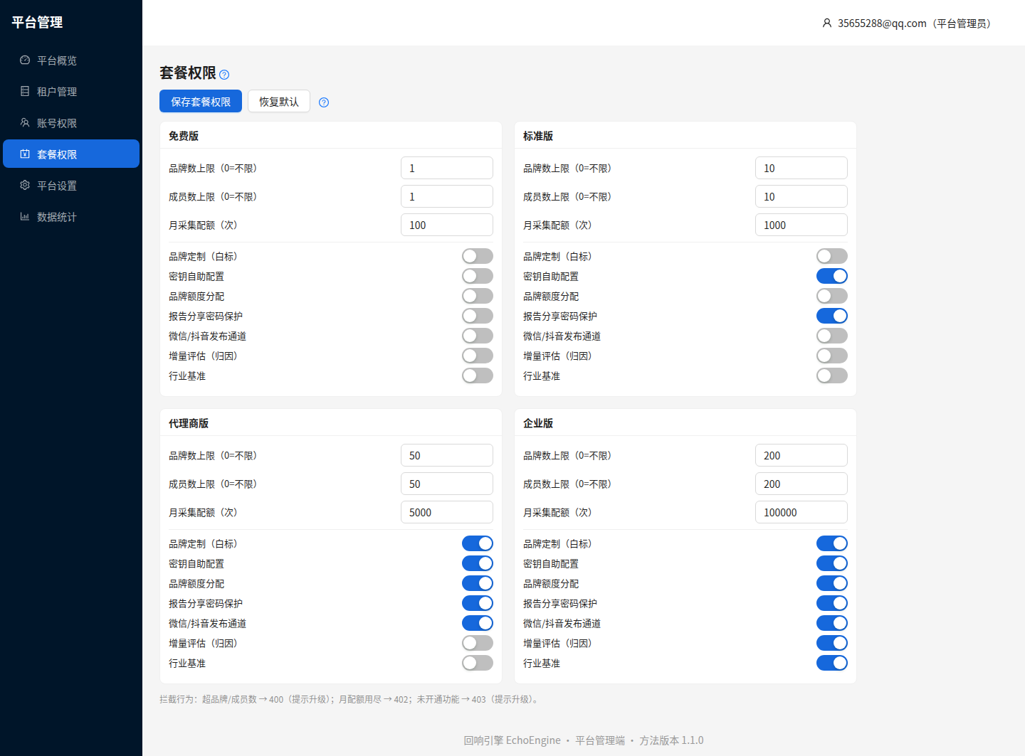Screen dimensions: 1025x756
Task: Enable 增量评估 toggle in 代理商版
Action: [478, 643]
